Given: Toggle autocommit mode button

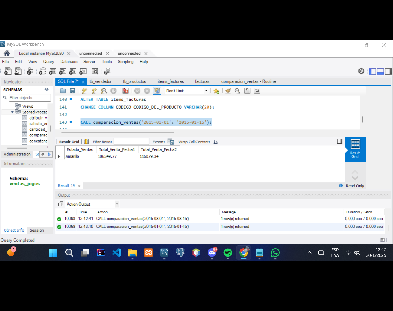Looking at the screenshot, I should coord(157,91).
